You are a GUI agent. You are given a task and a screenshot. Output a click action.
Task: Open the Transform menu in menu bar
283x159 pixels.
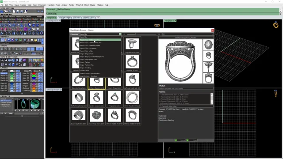(x=51, y=5)
